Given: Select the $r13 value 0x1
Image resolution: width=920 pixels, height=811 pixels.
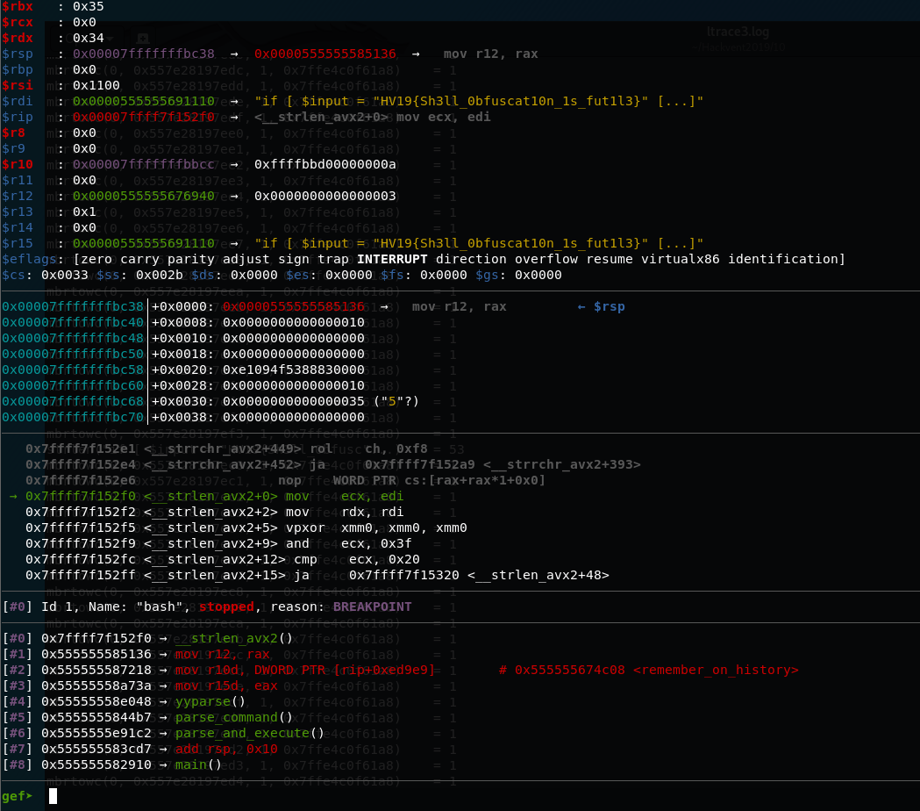Looking at the screenshot, I should (x=84, y=212).
